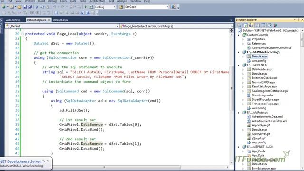Select ExistenceCheck.aspx in Solution Explorer

tap(265, 78)
